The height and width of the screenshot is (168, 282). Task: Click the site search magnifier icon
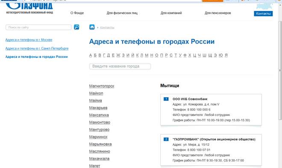pyautogui.click(x=76, y=27)
